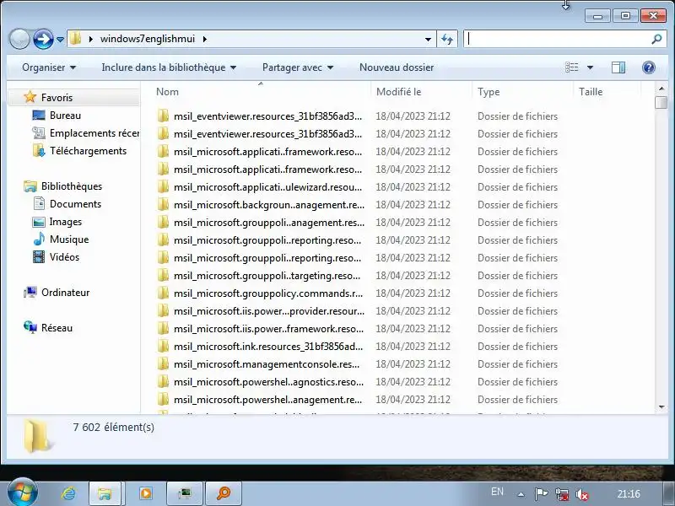Open Documents library in sidebar
Image resolution: width=675 pixels, height=506 pixels.
(75, 204)
